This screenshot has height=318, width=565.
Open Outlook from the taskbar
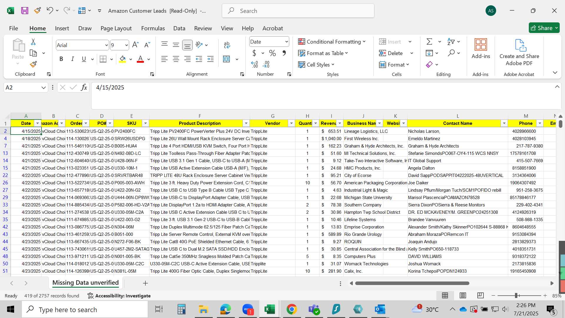point(380,309)
